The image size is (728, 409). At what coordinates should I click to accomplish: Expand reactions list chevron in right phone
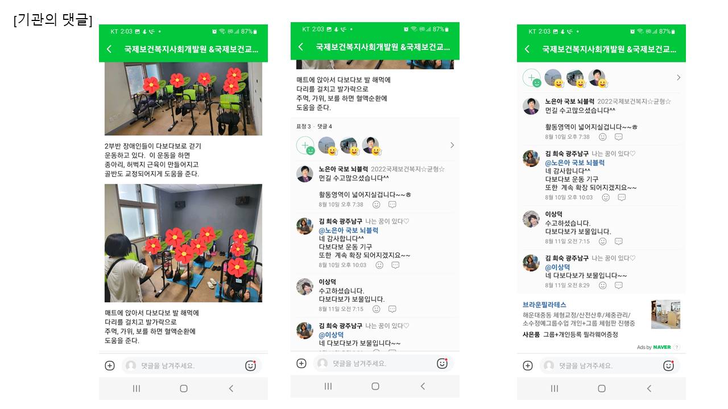[679, 78]
